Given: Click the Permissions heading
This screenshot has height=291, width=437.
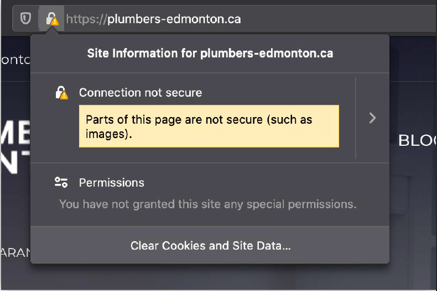Looking at the screenshot, I should (112, 182).
